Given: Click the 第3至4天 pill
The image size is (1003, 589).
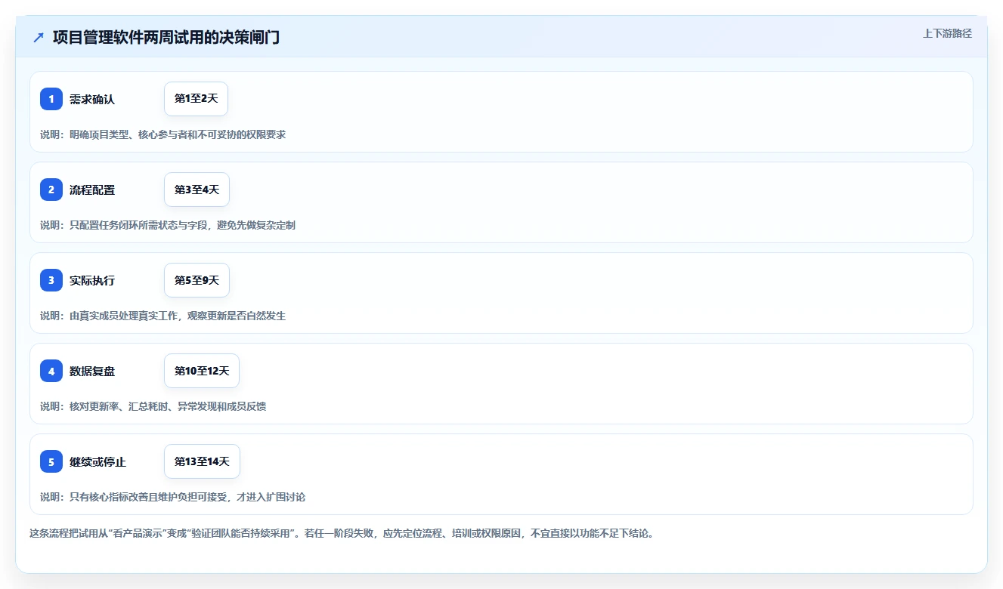Looking at the screenshot, I should point(197,190).
